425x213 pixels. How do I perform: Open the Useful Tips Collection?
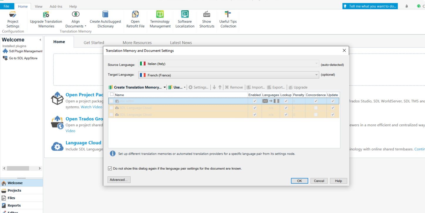coord(228,19)
